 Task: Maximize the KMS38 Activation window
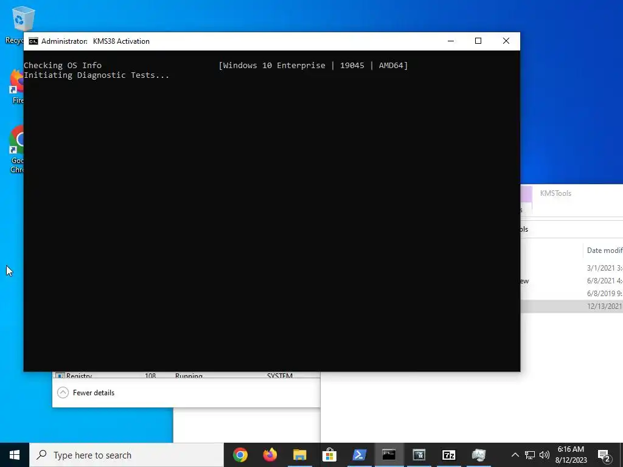(478, 41)
